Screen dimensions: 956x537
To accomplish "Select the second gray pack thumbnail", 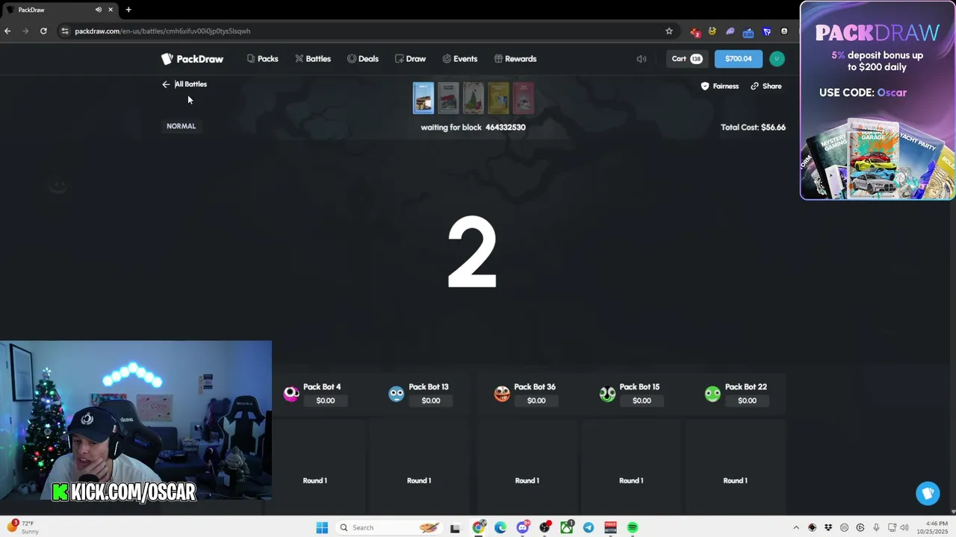I will click(448, 98).
